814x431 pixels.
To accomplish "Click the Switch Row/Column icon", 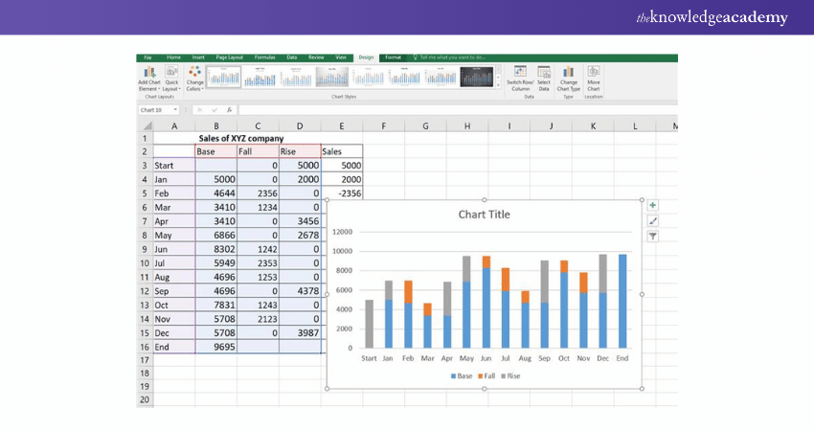I will click(x=520, y=77).
